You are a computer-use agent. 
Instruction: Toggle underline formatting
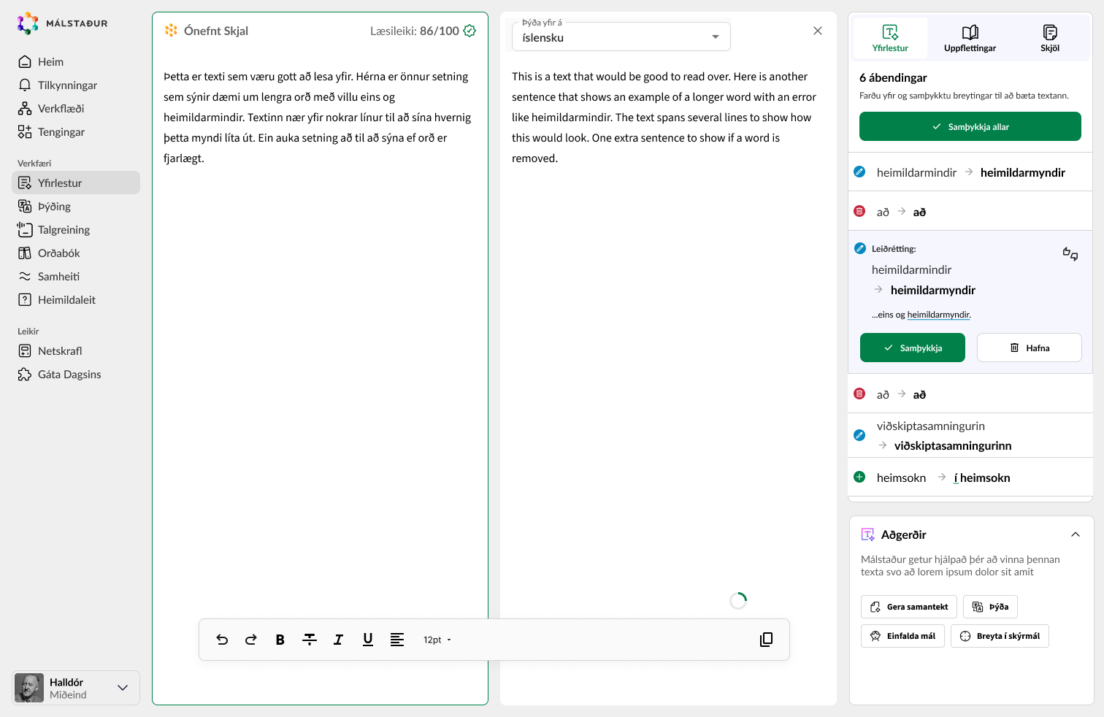tap(368, 640)
